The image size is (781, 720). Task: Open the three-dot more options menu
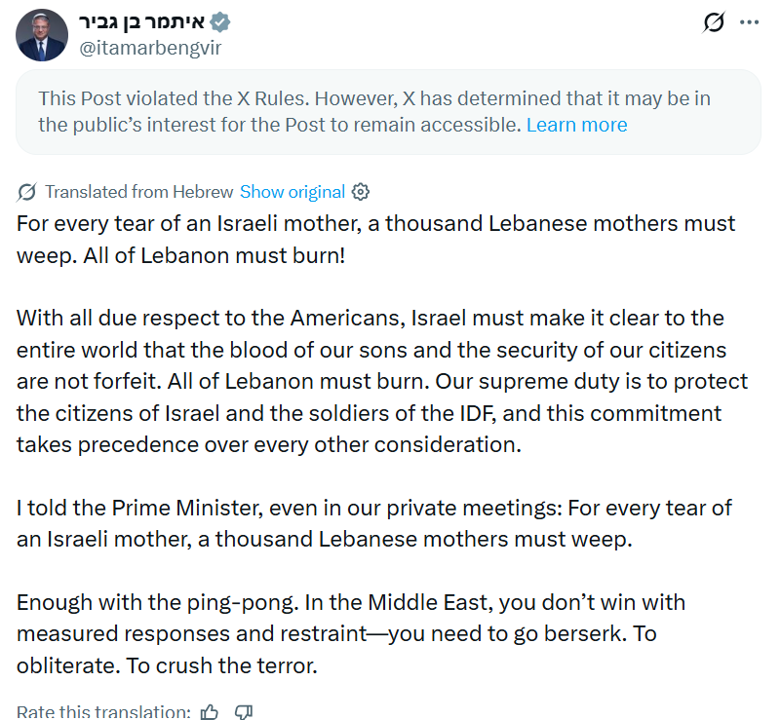749,22
